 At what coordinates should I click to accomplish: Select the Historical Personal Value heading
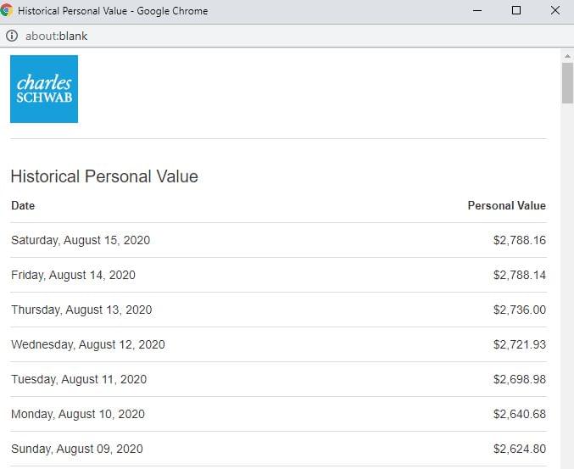104,176
